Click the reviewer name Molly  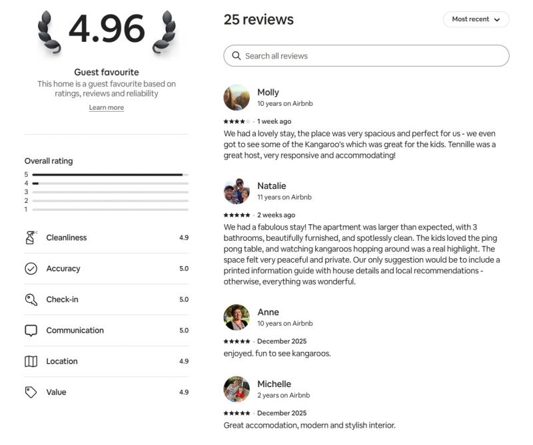pos(268,92)
